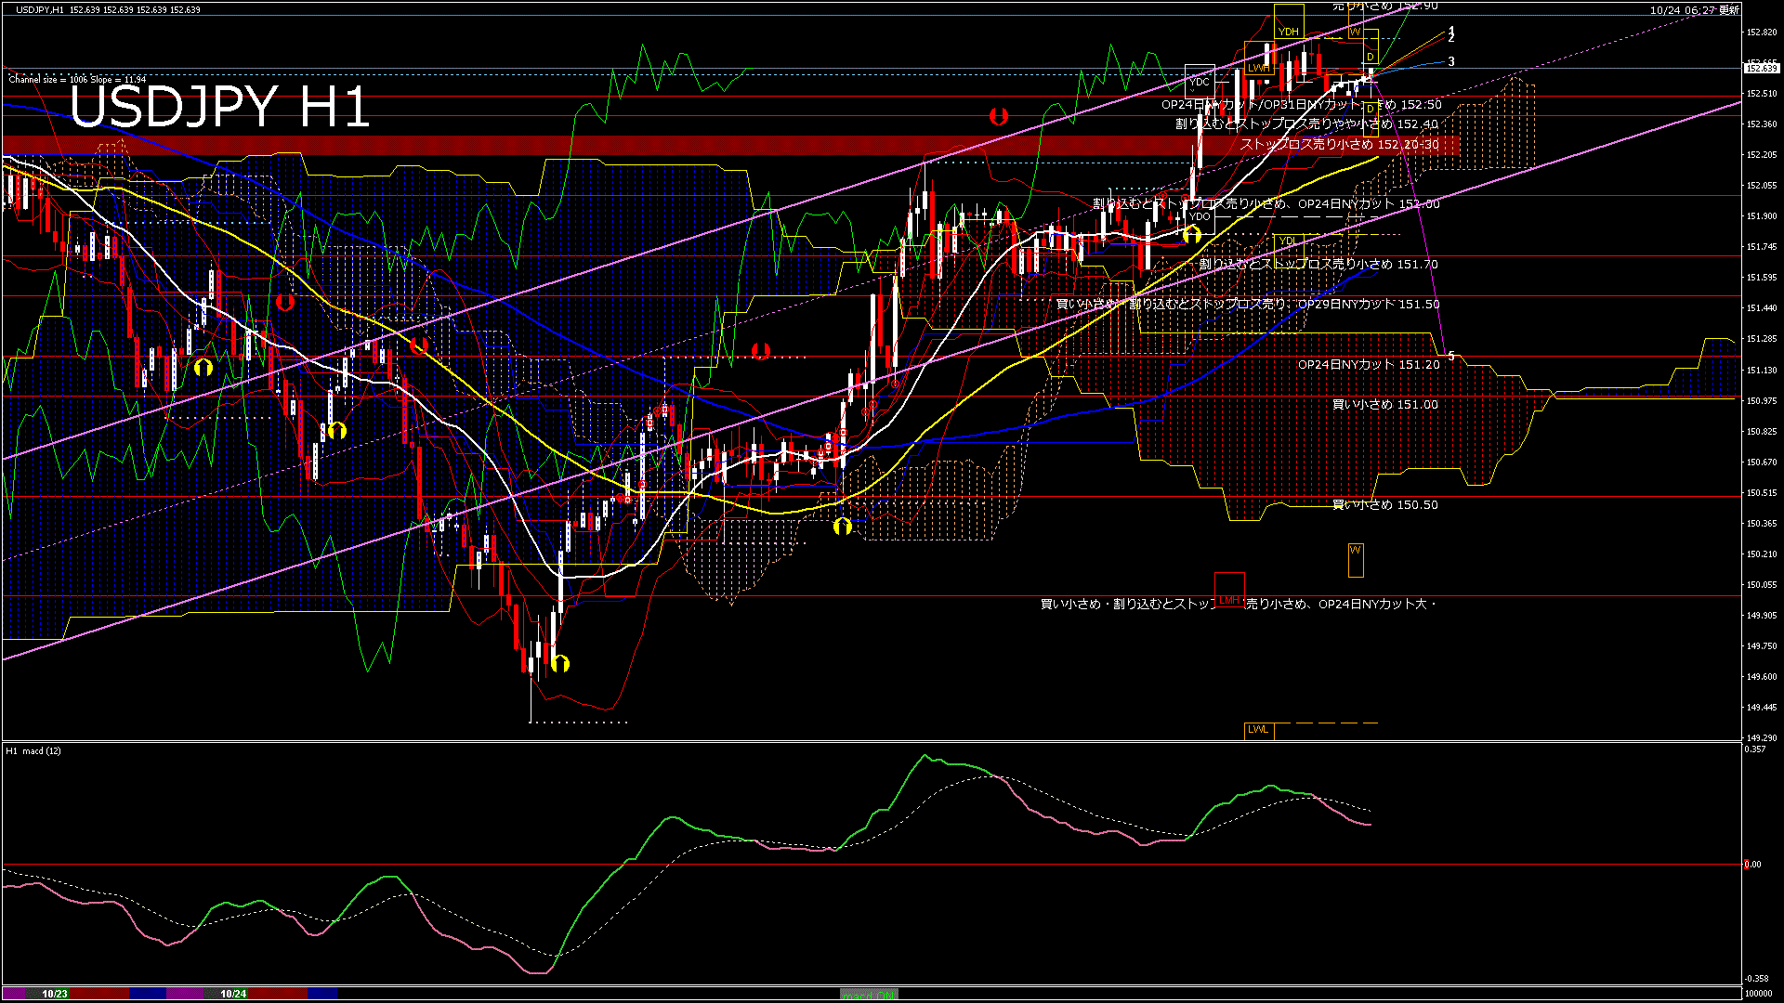Click the YDO label box
This screenshot has width=1784, height=1003.
tap(1200, 216)
